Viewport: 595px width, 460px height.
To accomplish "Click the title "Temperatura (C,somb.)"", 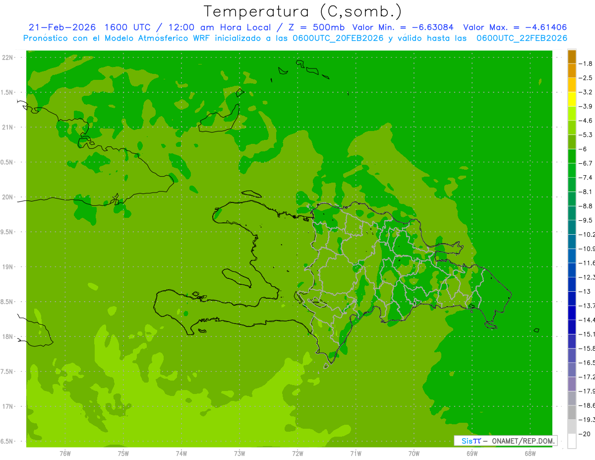I will tap(303, 11).
